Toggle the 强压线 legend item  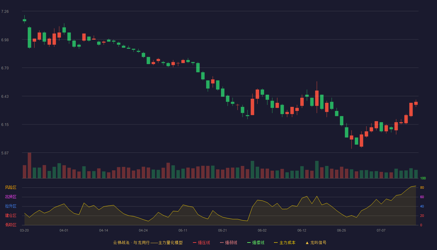pyautogui.click(x=201, y=242)
